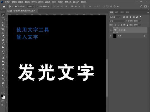Select the Horizontal Type tool
This screenshot has width=150, height=112.
click(x=3, y=72)
